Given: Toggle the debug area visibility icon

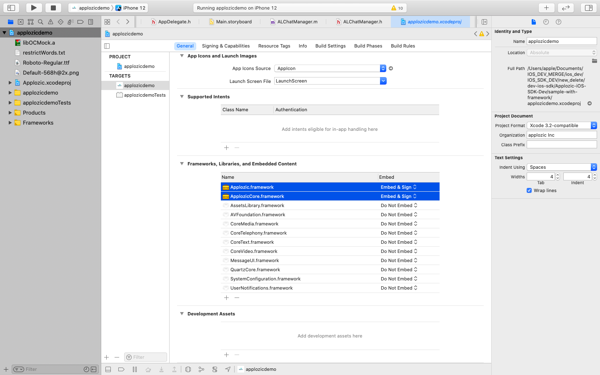Looking at the screenshot, I should click(x=108, y=369).
